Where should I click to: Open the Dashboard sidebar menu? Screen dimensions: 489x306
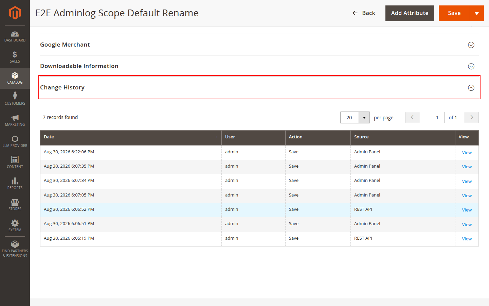pos(15,36)
